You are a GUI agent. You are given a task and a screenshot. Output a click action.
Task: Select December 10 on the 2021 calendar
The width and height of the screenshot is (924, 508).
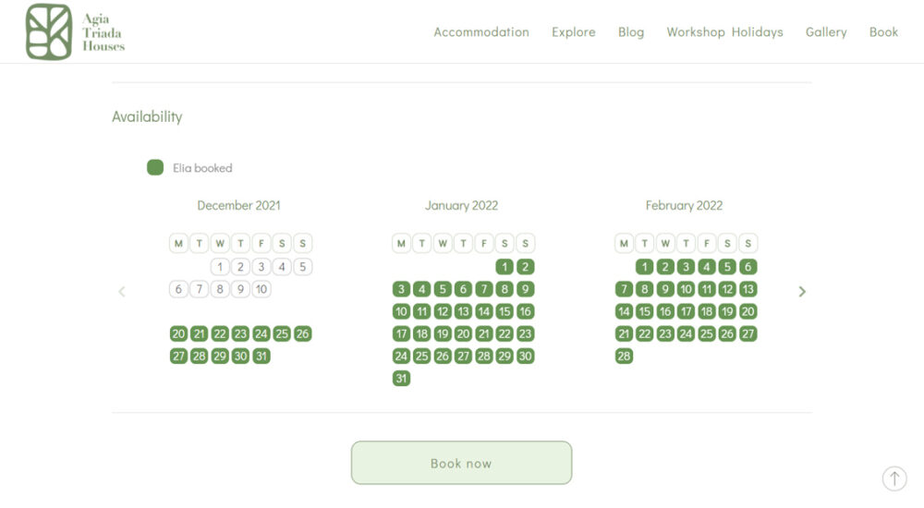(x=261, y=289)
